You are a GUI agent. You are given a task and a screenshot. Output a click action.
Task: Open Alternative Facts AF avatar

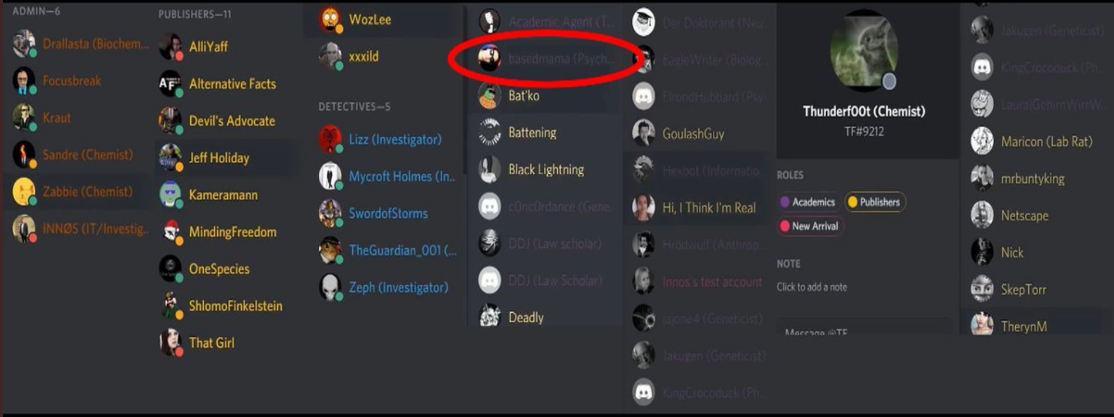tap(170, 84)
